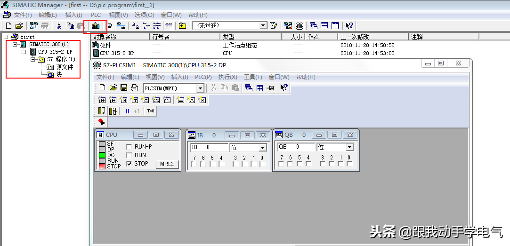Open the 位 format dropdown in IB window
The image size is (510, 246).
(x=263, y=148)
